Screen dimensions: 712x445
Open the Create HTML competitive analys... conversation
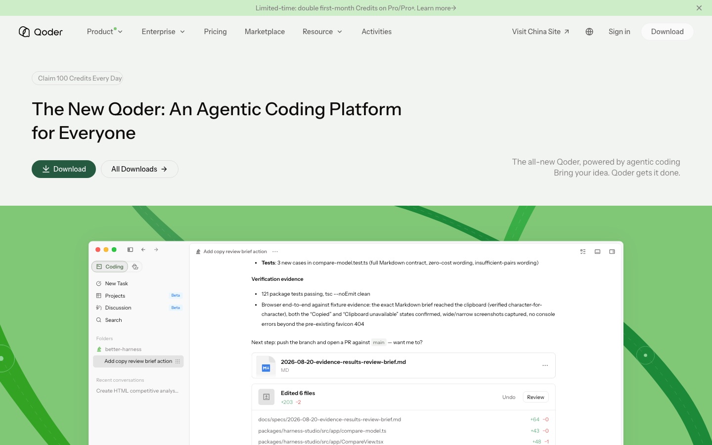[x=137, y=391]
